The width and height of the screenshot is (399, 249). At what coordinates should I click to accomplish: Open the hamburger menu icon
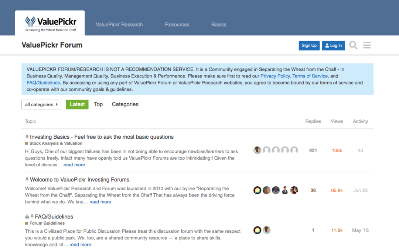pyautogui.click(x=367, y=45)
